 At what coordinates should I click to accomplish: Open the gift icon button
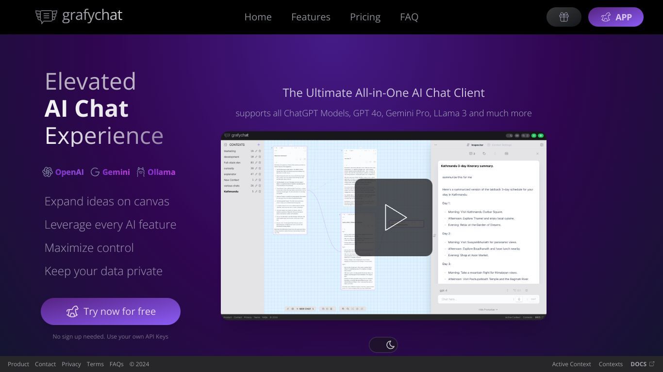point(564,17)
